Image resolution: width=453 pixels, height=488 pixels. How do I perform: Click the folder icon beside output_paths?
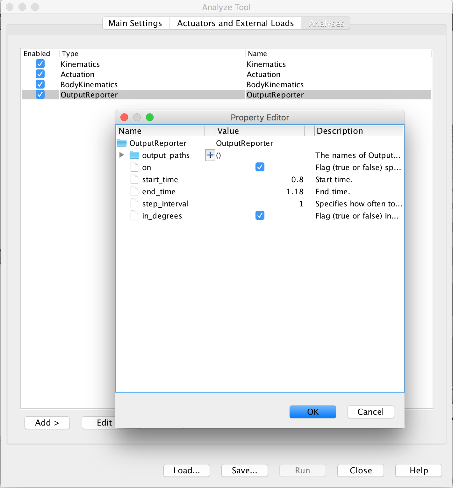point(134,155)
